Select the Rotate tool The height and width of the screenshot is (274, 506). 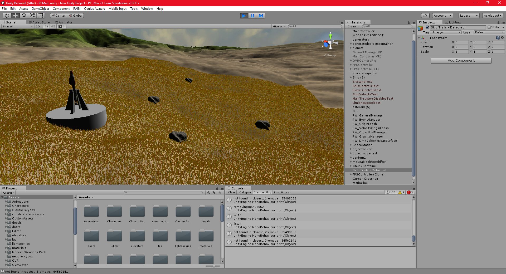24,16
